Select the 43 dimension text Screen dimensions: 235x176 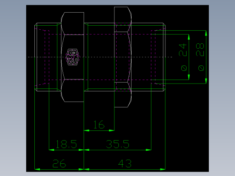[125, 163]
